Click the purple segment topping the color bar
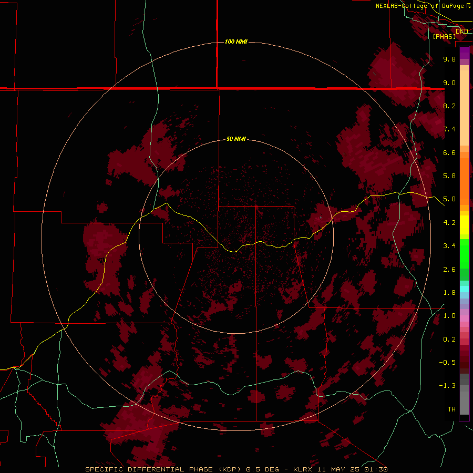Image resolution: width=473 pixels, height=473 pixels. coord(464,53)
